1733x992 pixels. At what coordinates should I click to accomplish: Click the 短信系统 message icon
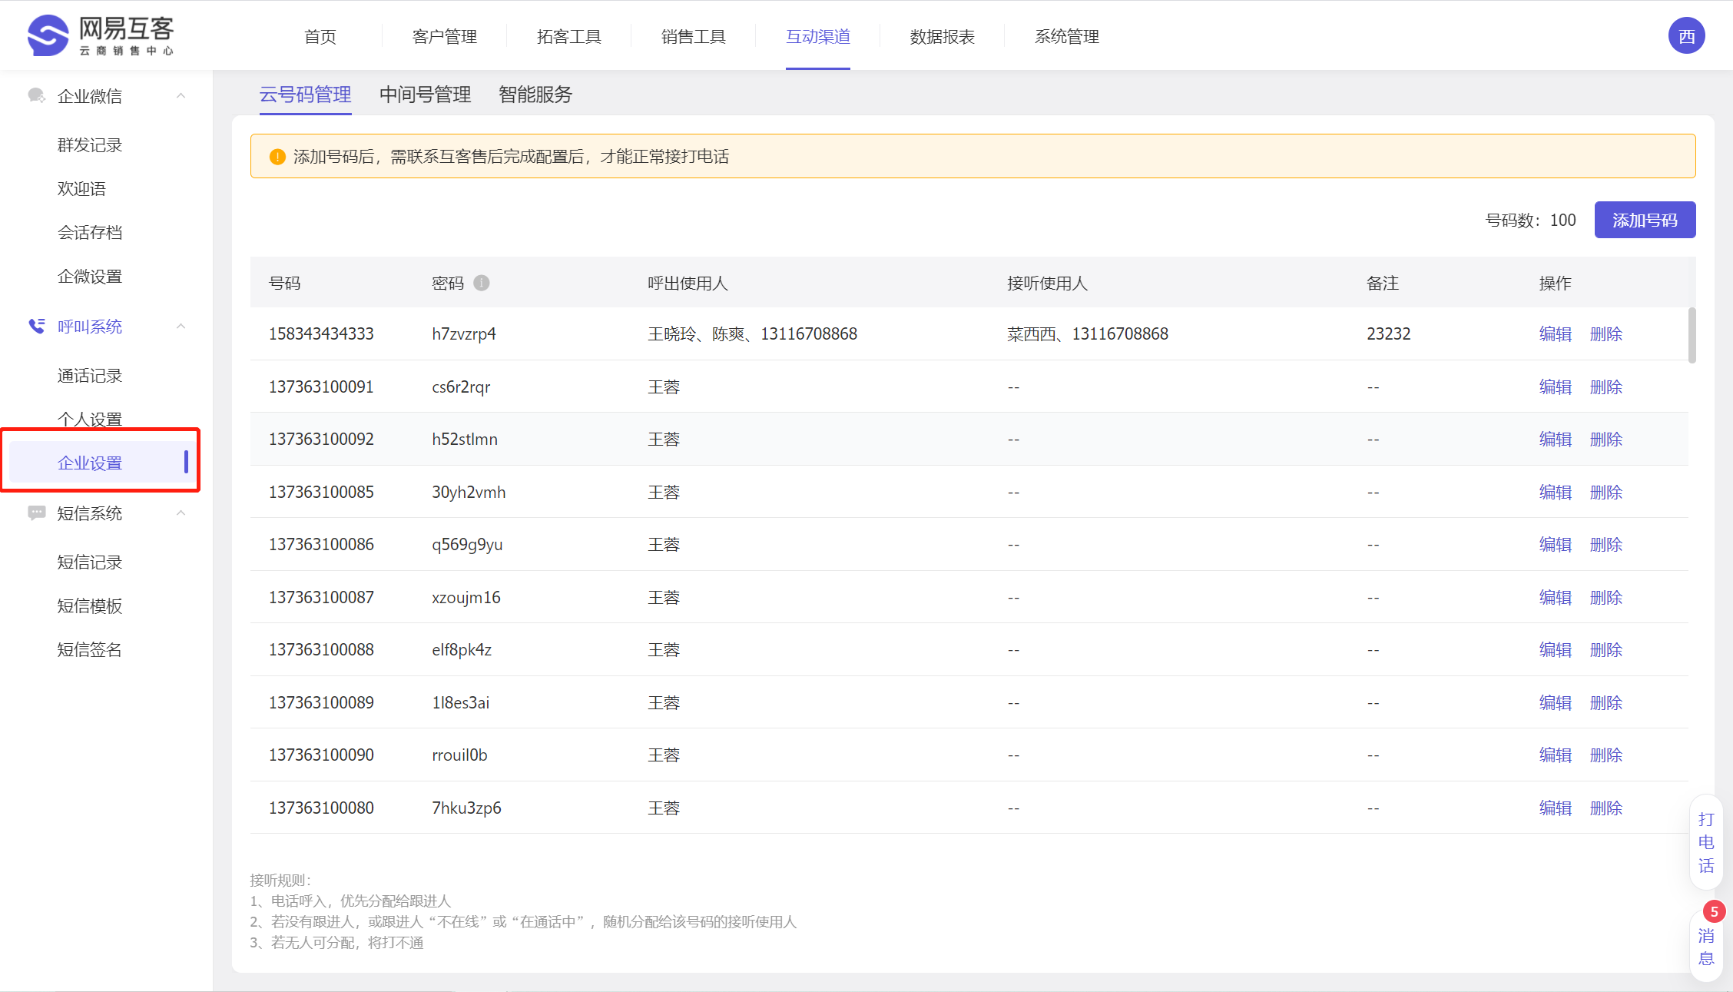[x=36, y=513]
